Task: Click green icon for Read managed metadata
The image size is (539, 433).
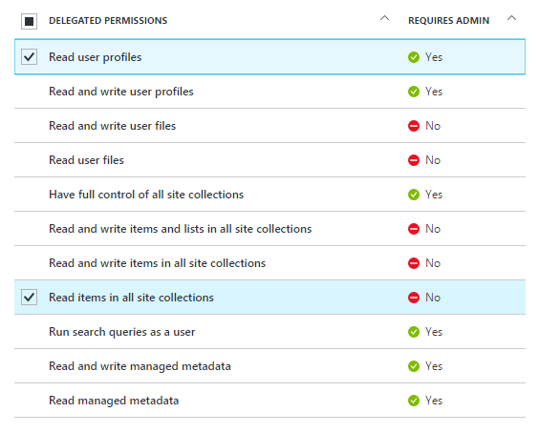Action: pyautogui.click(x=414, y=401)
